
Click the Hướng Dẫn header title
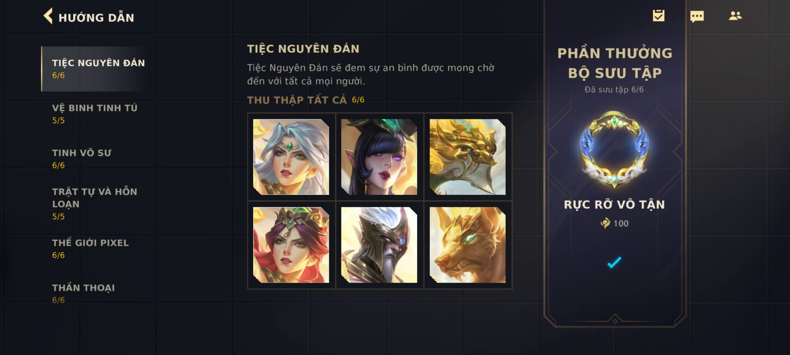click(x=96, y=17)
